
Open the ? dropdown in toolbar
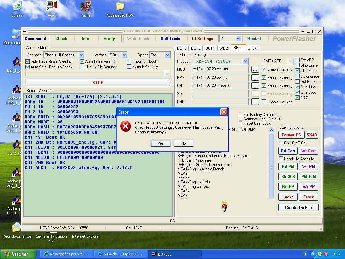point(238,39)
